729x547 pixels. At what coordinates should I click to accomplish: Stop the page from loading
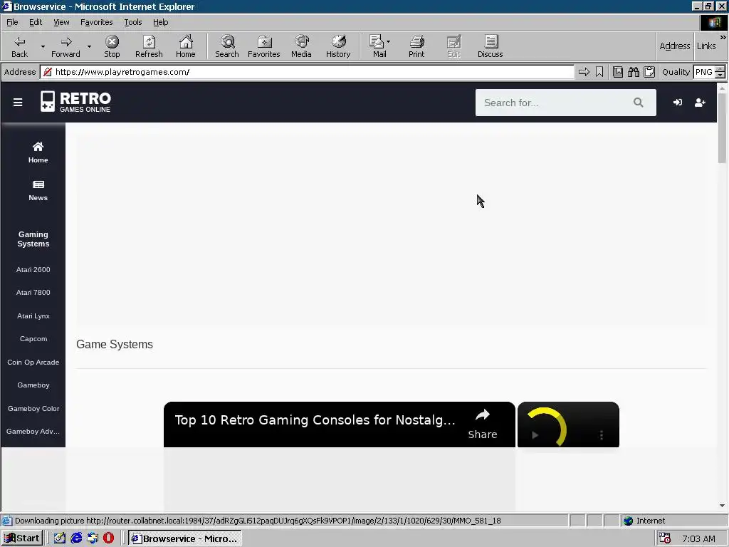click(x=112, y=46)
